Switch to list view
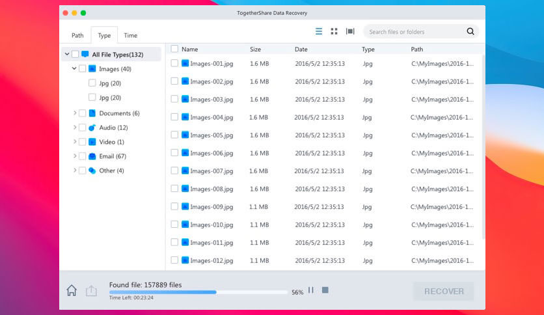This screenshot has height=315, width=544. [x=318, y=32]
